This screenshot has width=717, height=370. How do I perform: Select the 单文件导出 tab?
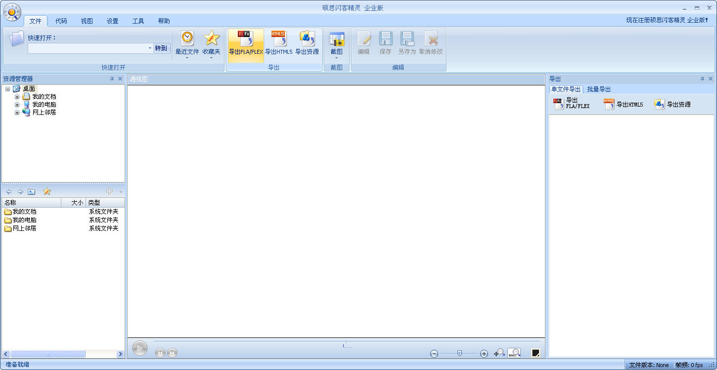tap(566, 89)
